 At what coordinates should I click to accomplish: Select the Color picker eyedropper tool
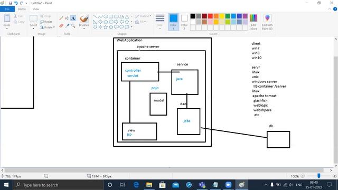click(67, 26)
